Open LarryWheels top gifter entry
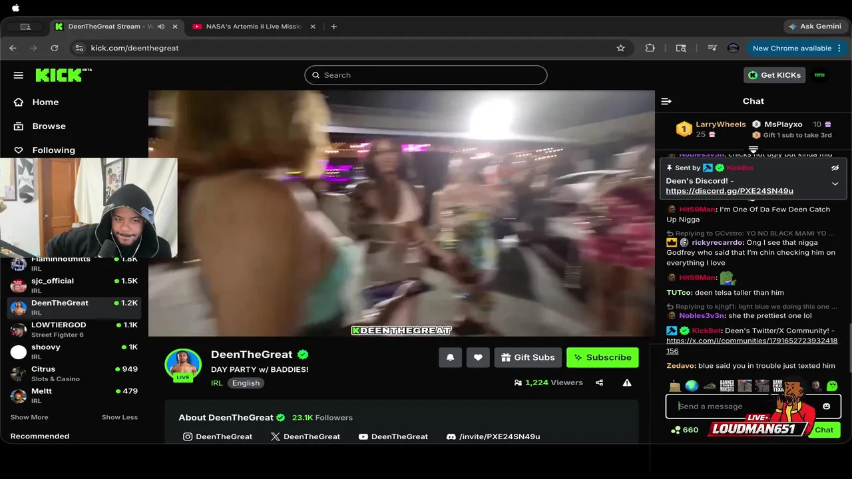The image size is (852, 479). [x=711, y=129]
